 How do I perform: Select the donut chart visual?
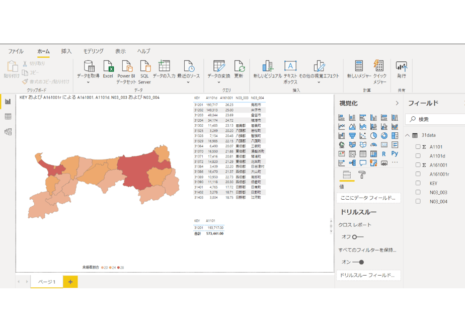click(384, 136)
